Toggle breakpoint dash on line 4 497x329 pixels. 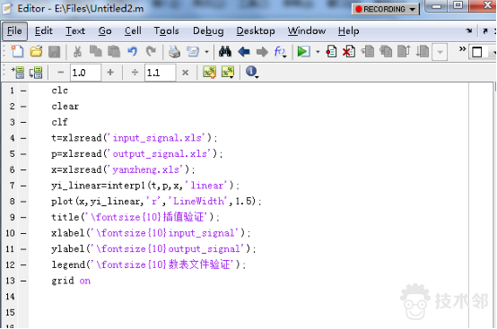pyautogui.click(x=23, y=138)
